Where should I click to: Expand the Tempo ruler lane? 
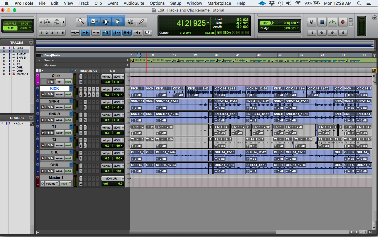coord(39,60)
